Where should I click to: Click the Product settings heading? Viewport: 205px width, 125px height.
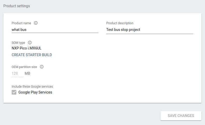pos(17,6)
